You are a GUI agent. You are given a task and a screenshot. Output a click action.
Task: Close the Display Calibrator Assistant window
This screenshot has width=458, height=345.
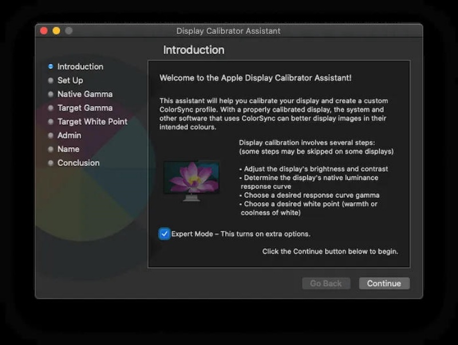click(44, 31)
